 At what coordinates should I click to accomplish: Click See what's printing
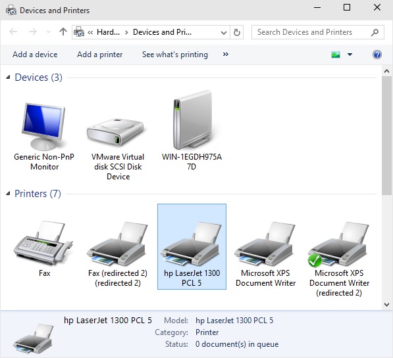pyautogui.click(x=175, y=55)
